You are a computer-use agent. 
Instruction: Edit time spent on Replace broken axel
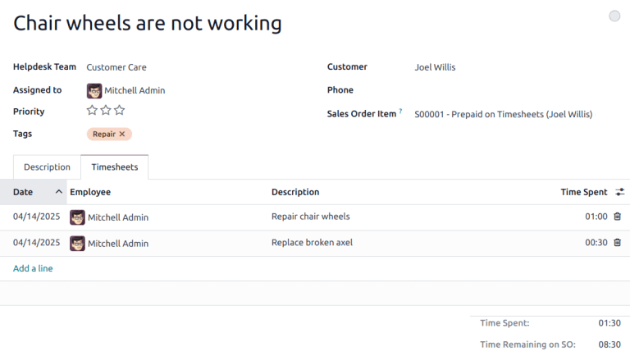pos(596,243)
